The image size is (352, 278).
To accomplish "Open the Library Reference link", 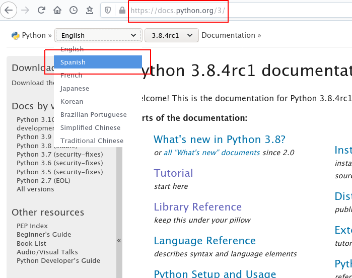I will [x=197, y=207].
